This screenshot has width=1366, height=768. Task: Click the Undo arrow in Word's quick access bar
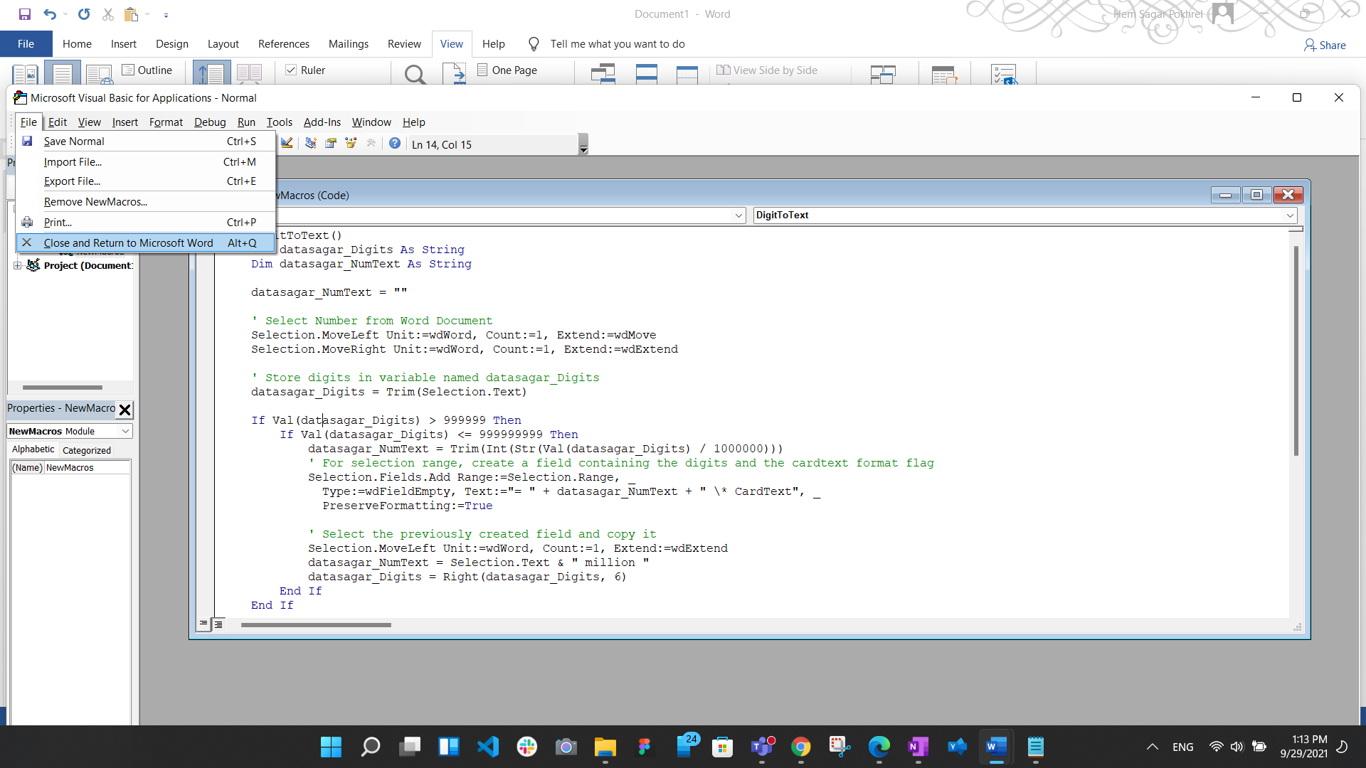click(49, 14)
